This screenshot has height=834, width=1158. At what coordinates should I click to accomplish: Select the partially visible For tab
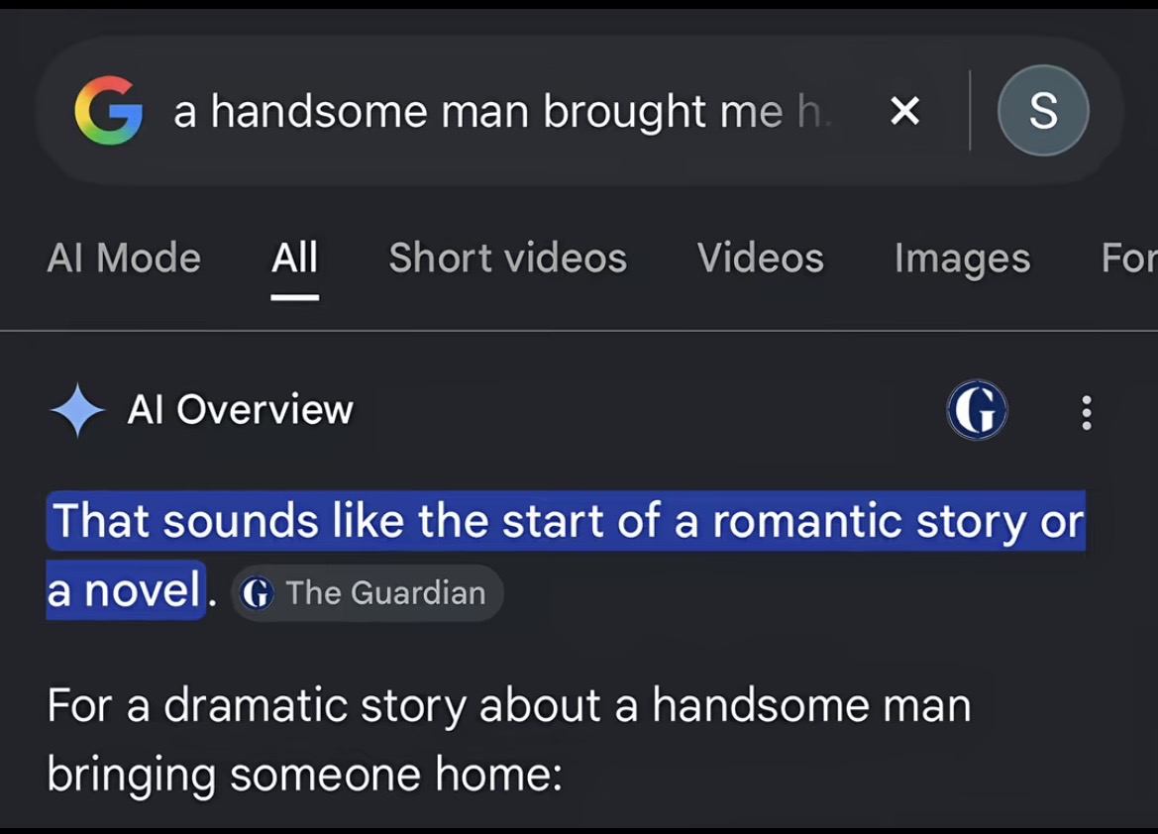pos(1129,258)
